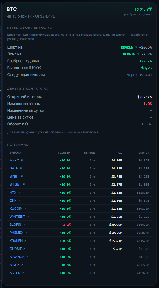Click the +22.7% funding spread header value

coord(143,10)
